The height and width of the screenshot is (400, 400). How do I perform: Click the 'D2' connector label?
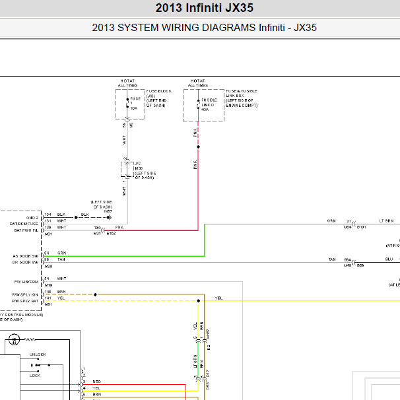coord(209,347)
